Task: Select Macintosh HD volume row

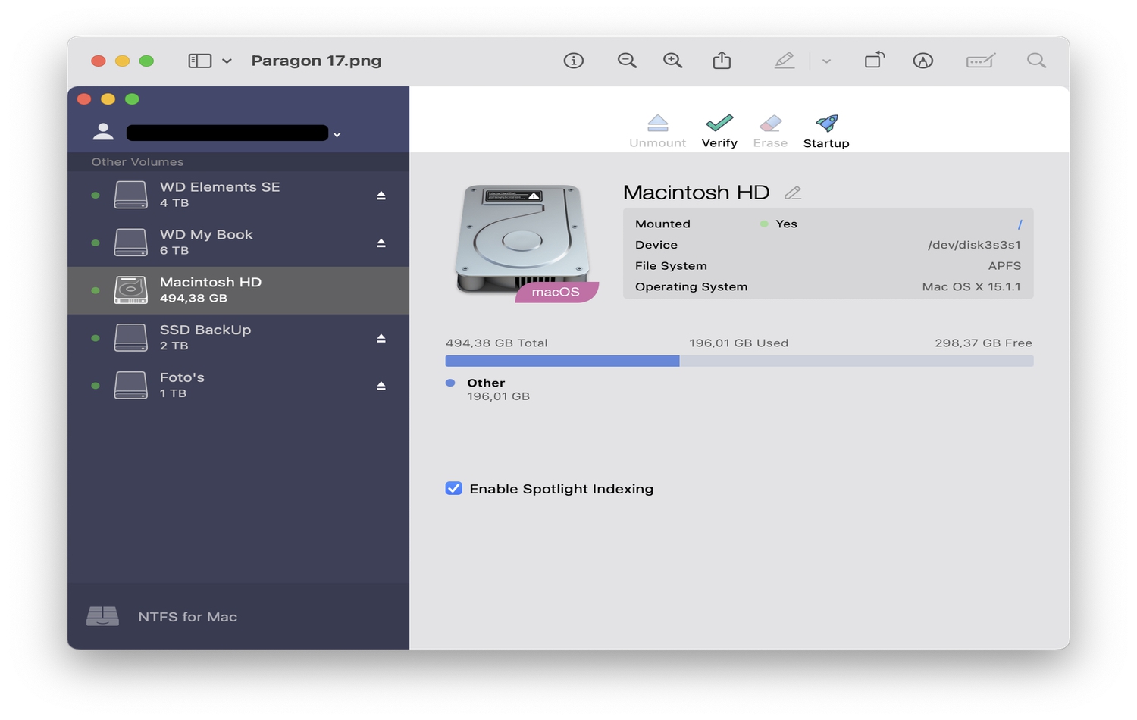Action: tap(238, 290)
